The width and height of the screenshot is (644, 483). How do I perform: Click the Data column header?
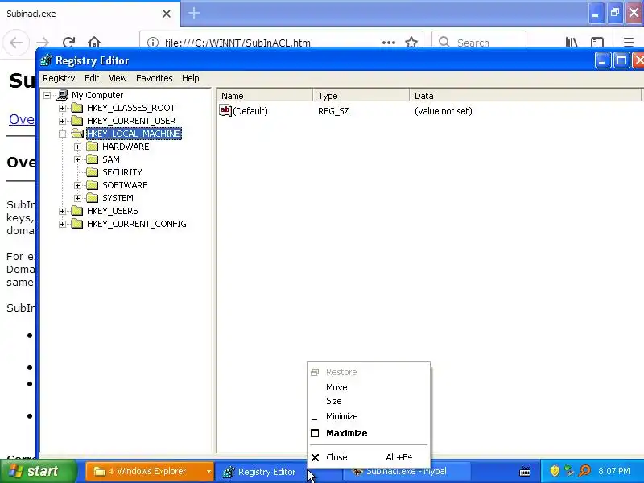tap(526, 96)
